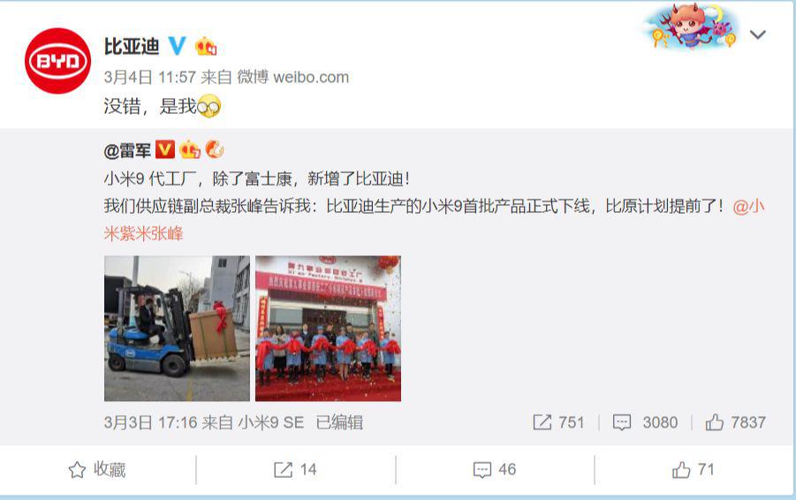Click the blue verified V badge
Image resolution: width=796 pixels, height=500 pixels.
coord(177,46)
